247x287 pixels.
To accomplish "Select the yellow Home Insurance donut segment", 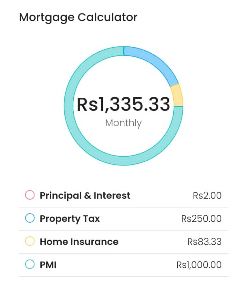I will tap(177, 95).
